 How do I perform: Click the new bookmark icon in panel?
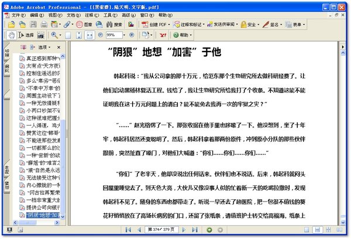click(x=33, y=47)
